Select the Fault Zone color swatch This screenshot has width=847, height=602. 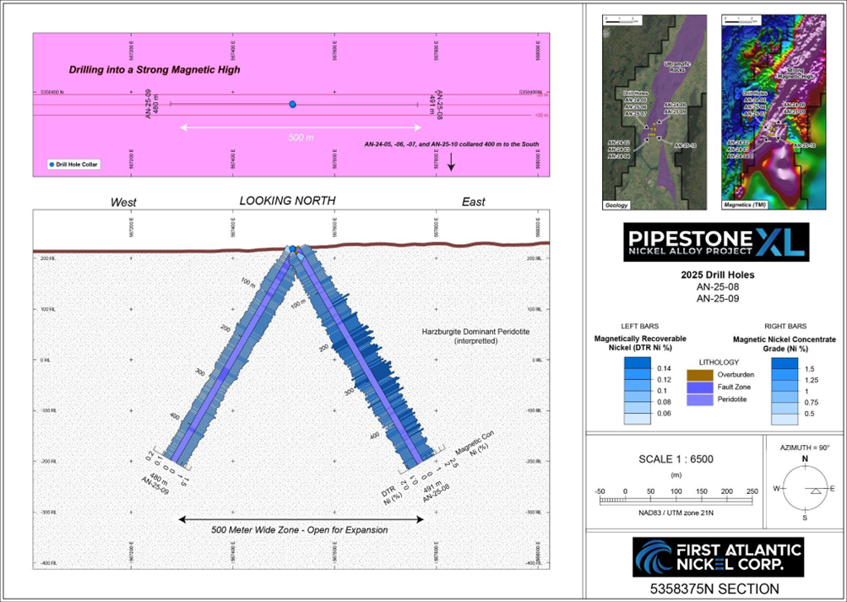(698, 387)
